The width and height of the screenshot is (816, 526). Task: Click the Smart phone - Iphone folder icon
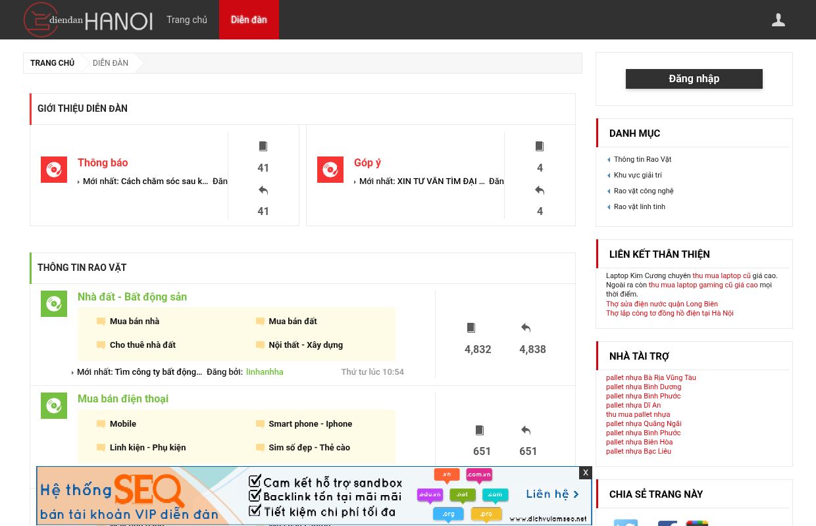coord(260,424)
